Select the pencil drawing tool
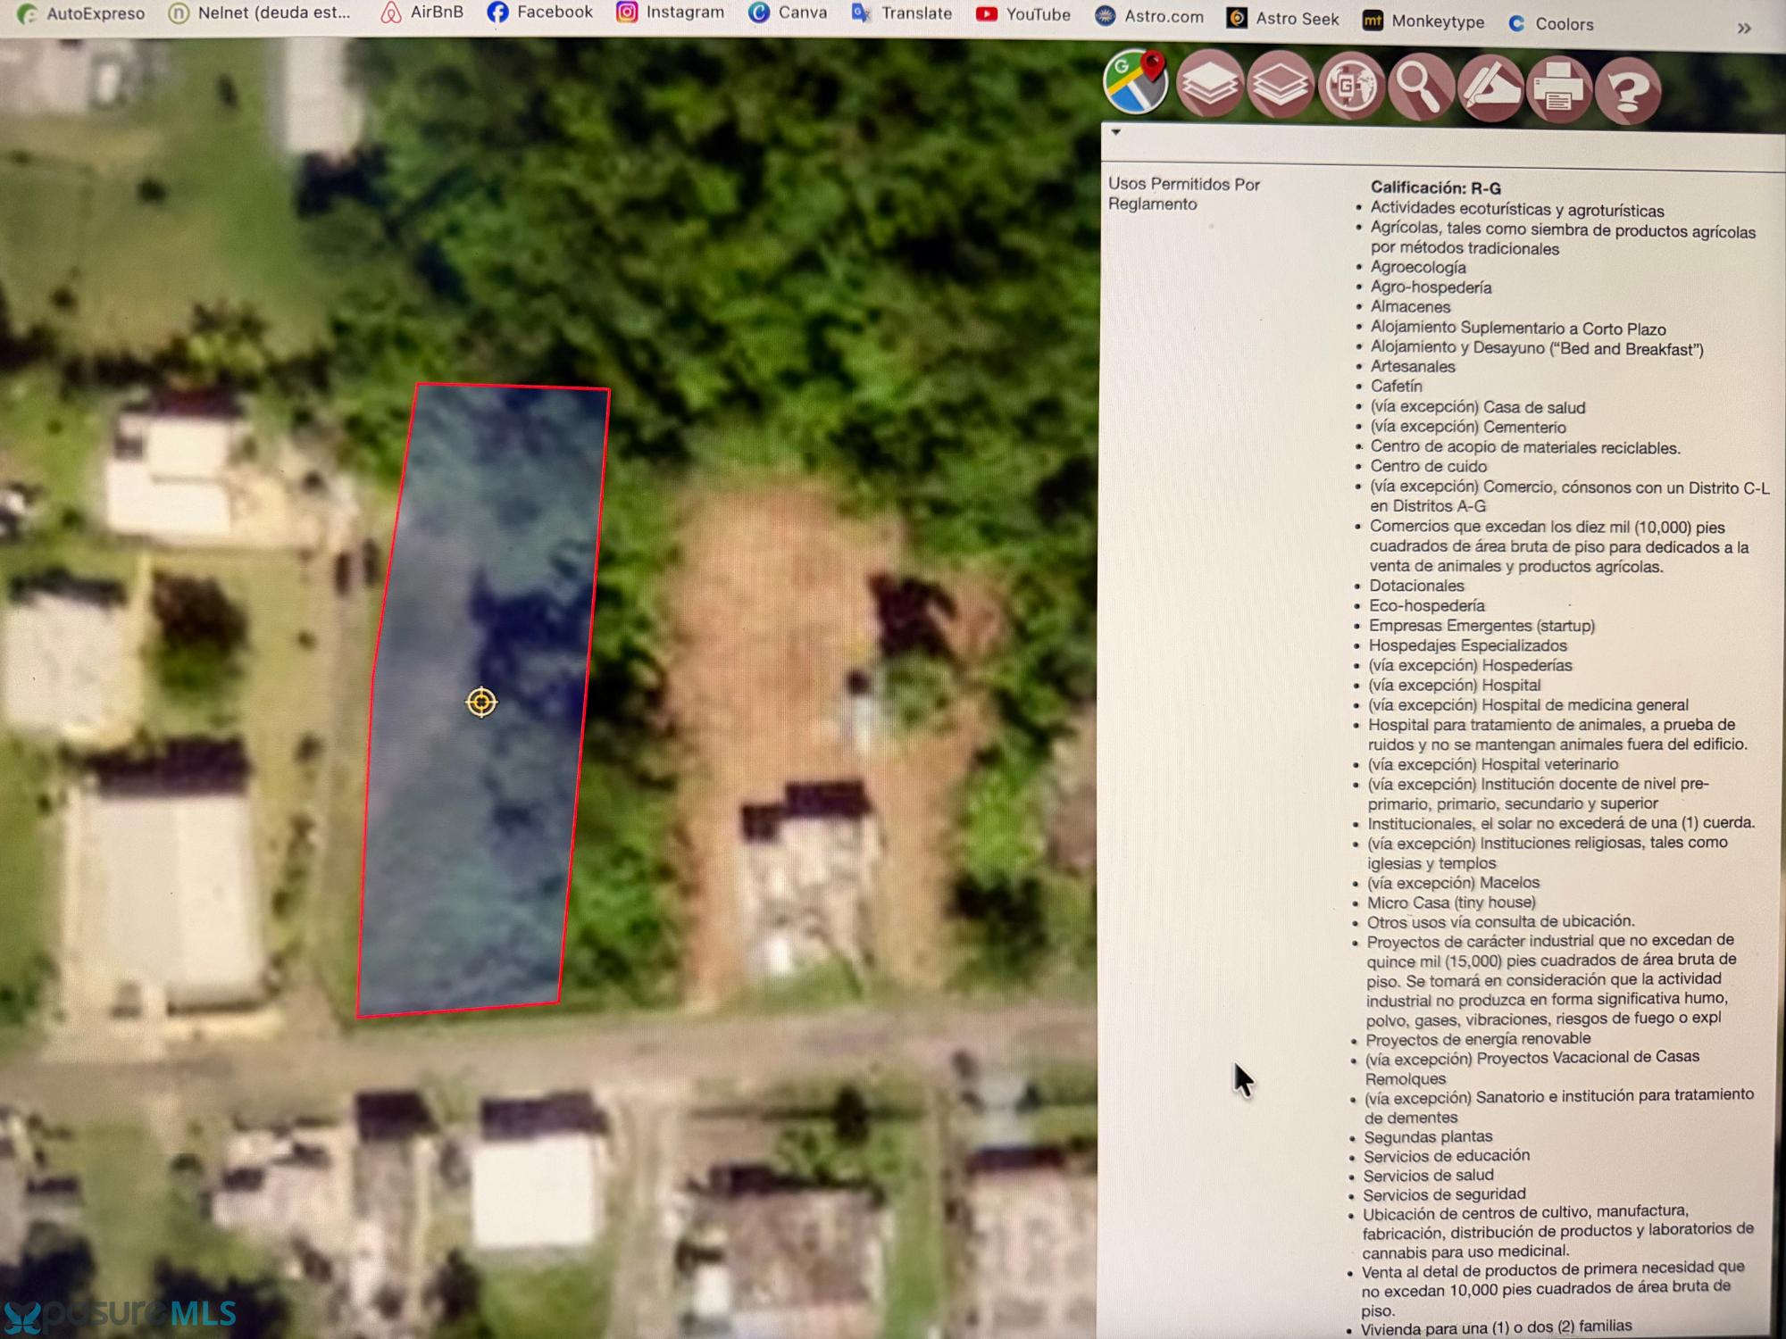This screenshot has width=1786, height=1339. [x=1490, y=88]
